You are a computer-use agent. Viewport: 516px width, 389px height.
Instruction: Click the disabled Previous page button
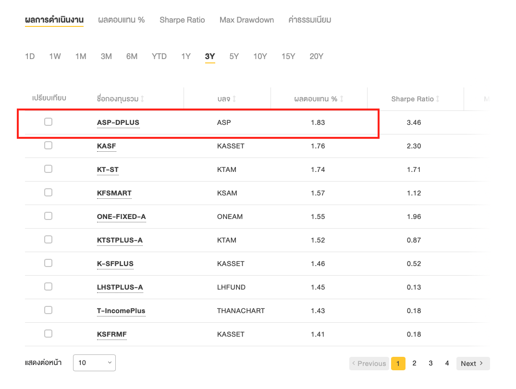tap(369, 364)
